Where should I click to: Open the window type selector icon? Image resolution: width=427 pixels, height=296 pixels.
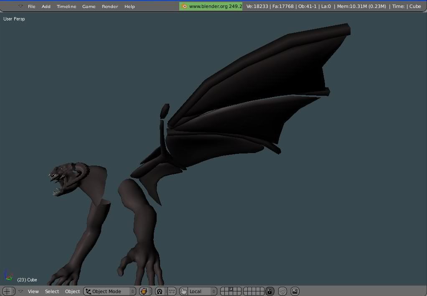point(8,291)
